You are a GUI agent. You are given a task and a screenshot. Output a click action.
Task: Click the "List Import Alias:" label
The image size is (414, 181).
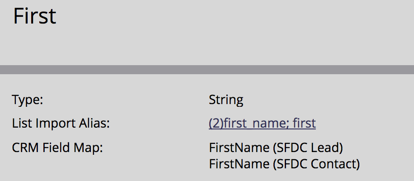click(x=61, y=124)
